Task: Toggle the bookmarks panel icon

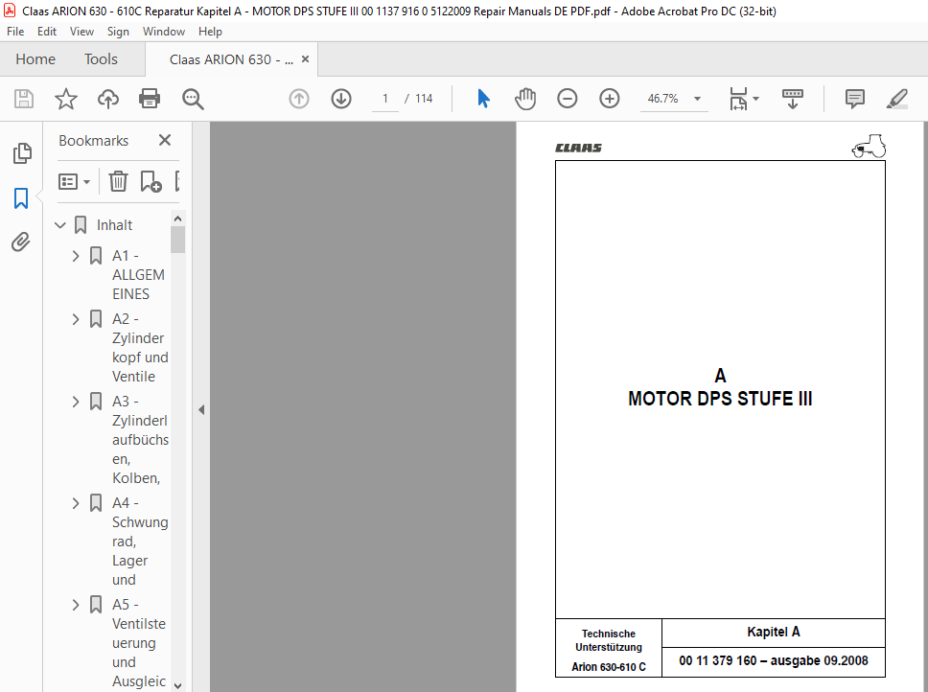Action: [21, 198]
